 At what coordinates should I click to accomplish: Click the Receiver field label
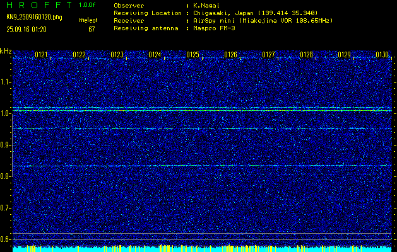[129, 20]
